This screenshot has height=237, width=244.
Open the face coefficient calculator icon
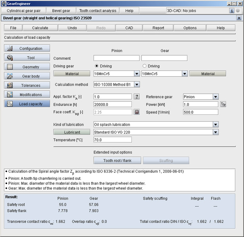(x=137, y=112)
